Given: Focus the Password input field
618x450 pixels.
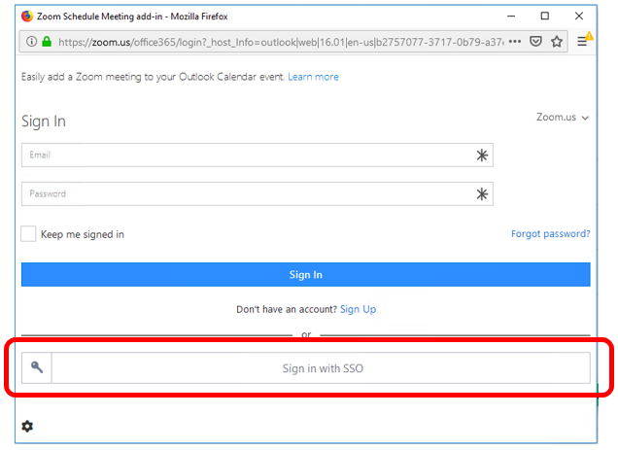Looking at the screenshot, I should click(257, 193).
